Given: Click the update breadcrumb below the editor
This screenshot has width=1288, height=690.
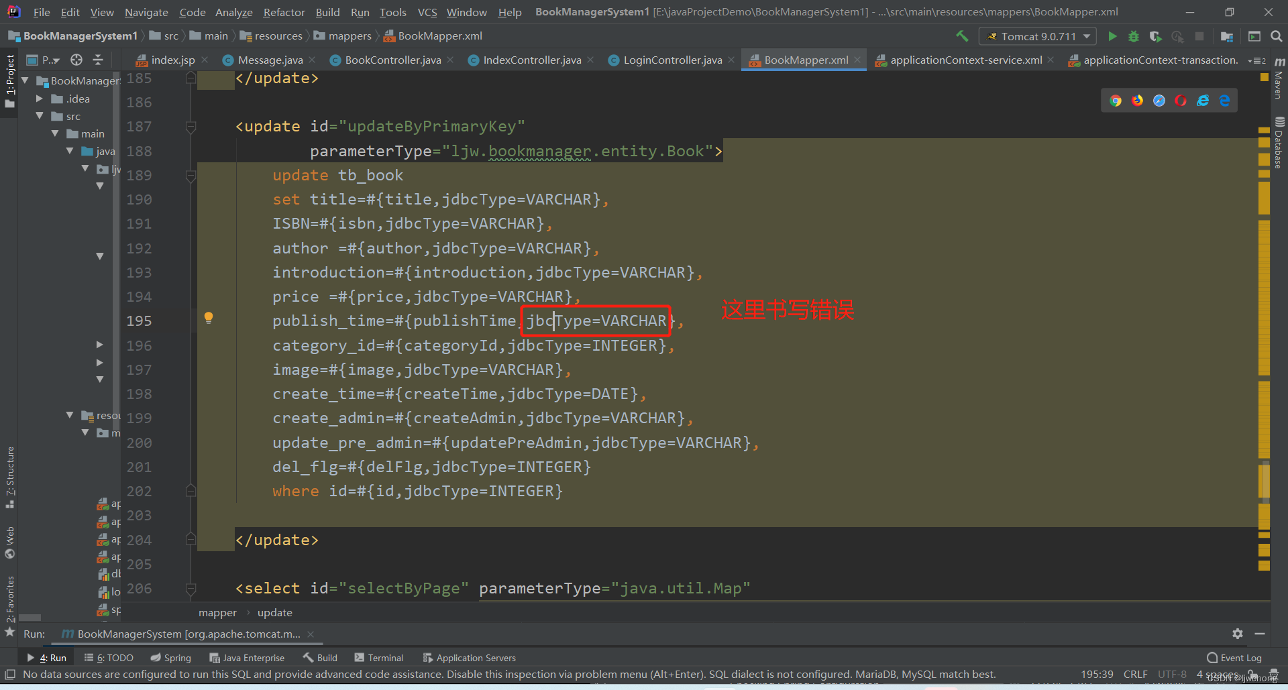Looking at the screenshot, I should click(x=275, y=612).
